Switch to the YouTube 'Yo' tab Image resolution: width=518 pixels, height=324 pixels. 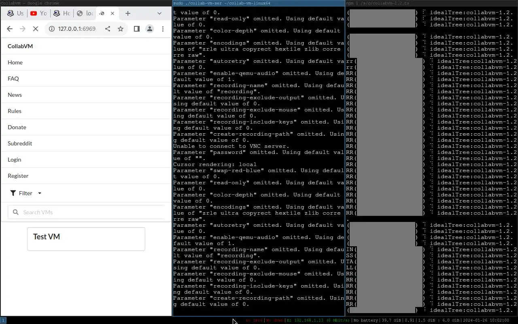click(x=38, y=13)
